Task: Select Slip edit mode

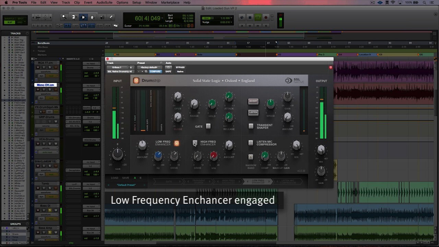Action: coord(9,22)
